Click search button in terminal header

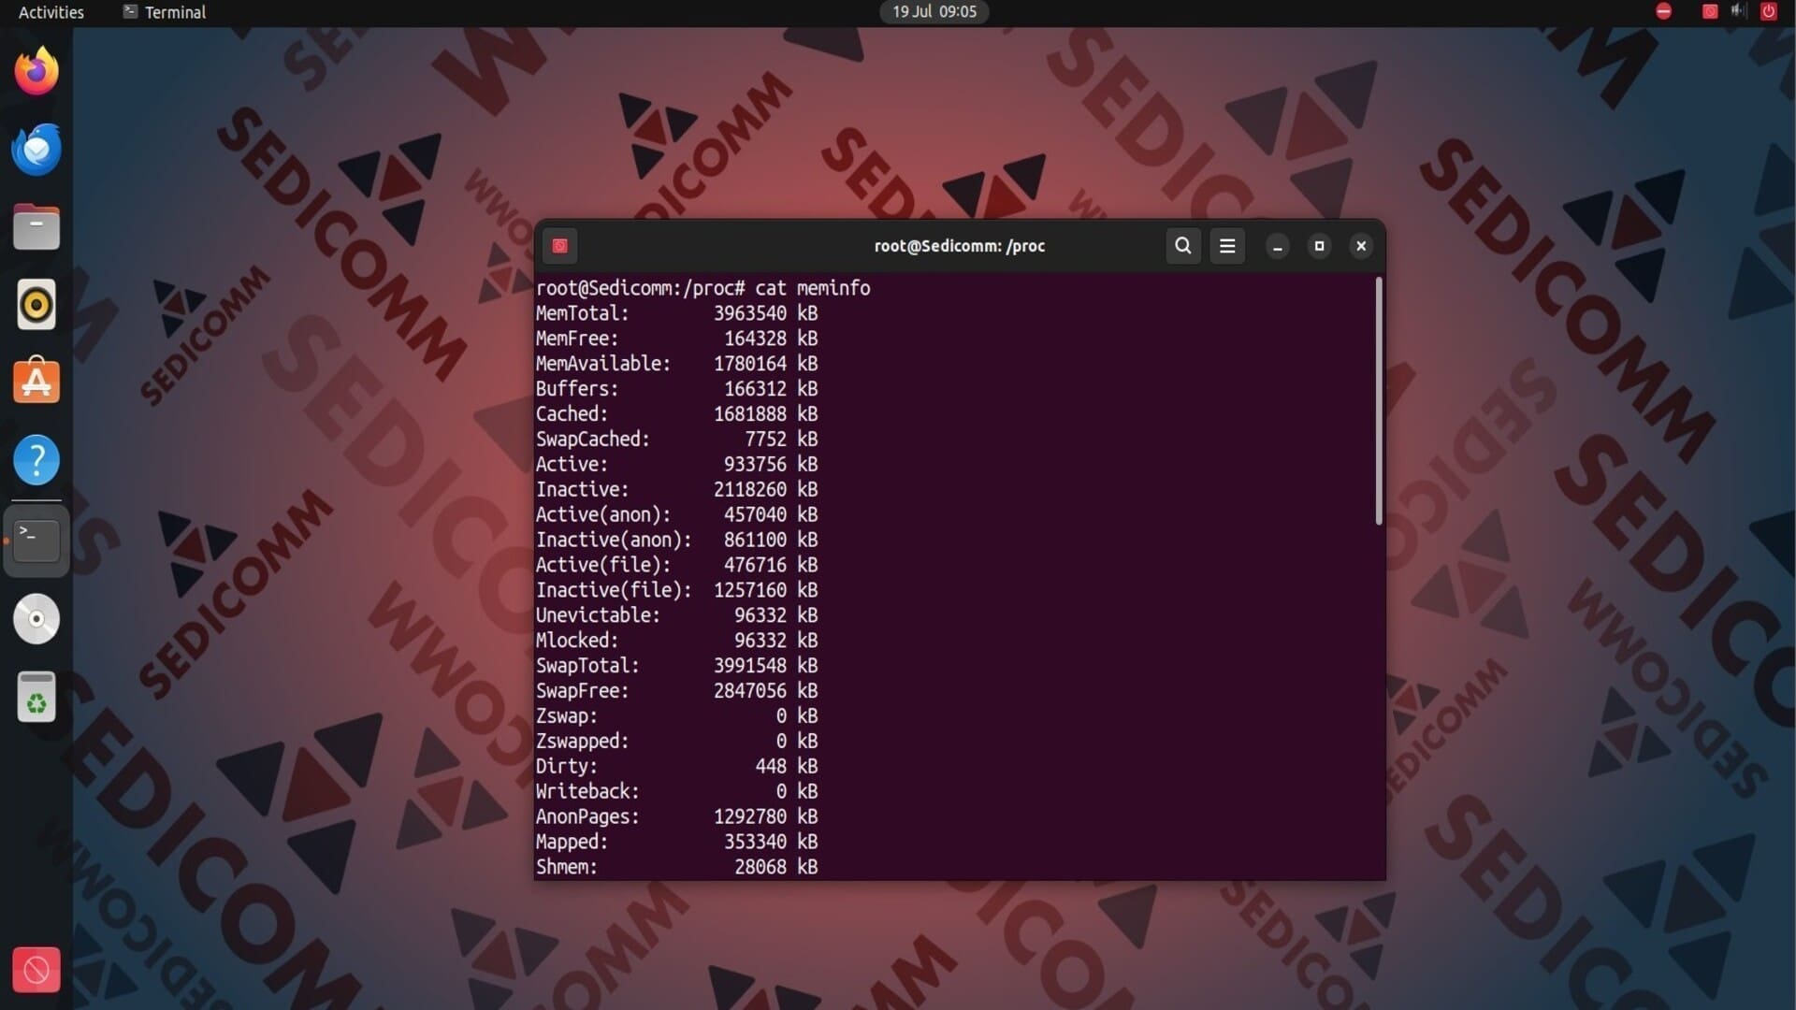pos(1182,246)
